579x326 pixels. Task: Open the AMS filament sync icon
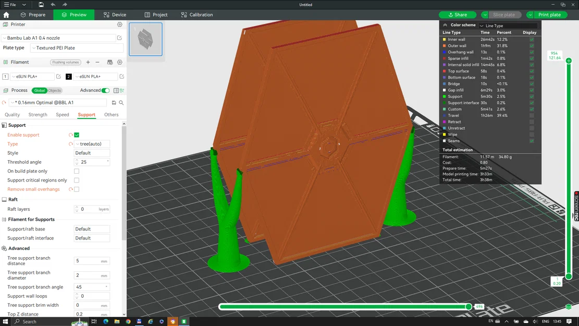coord(109,62)
